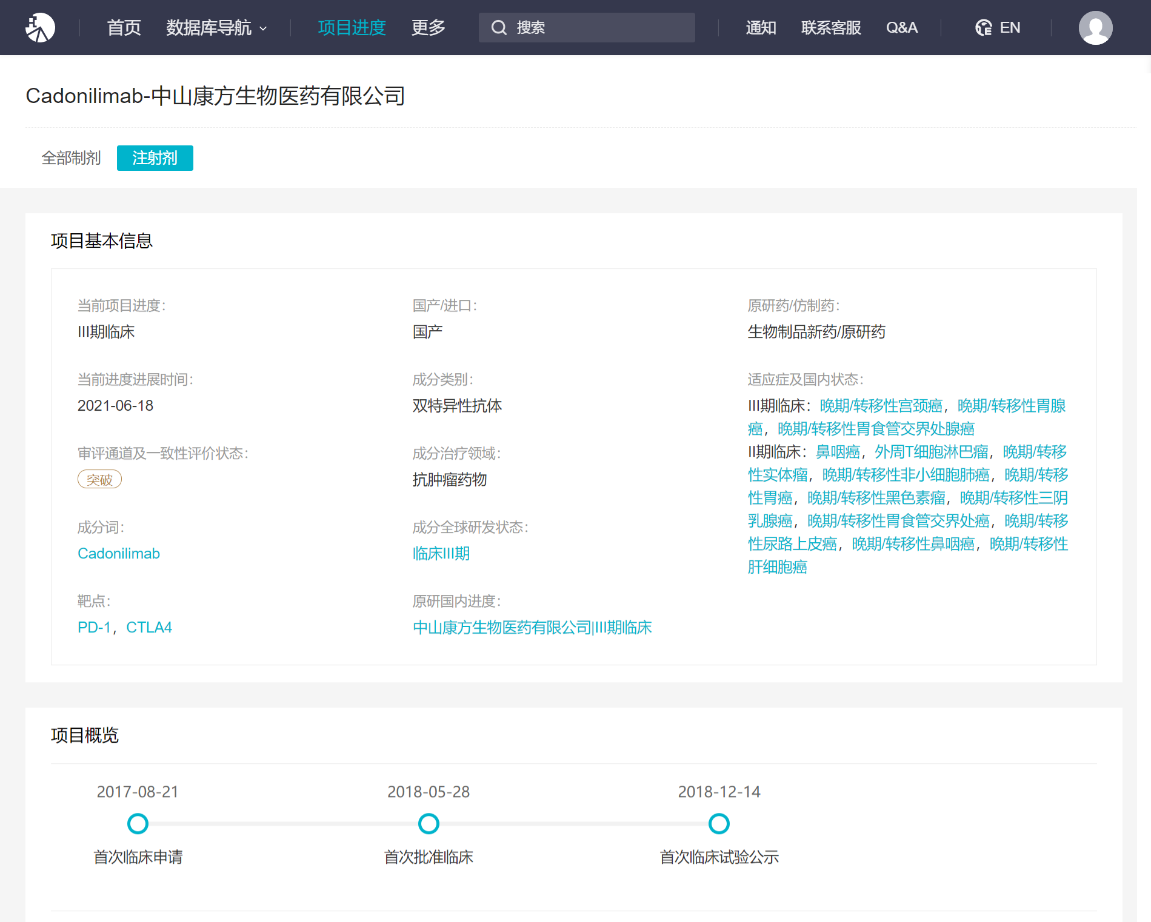
Task: Open the 鼻咽癌 indication link
Action: (838, 451)
